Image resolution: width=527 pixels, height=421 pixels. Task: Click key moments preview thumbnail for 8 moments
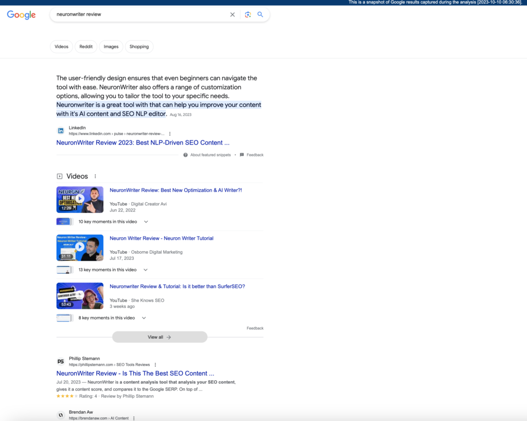[64, 318]
